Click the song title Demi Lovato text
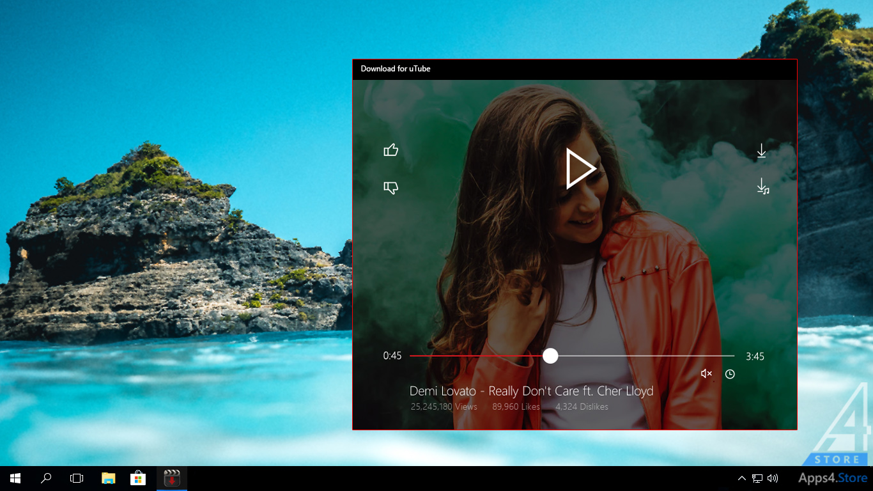 pyautogui.click(x=532, y=391)
